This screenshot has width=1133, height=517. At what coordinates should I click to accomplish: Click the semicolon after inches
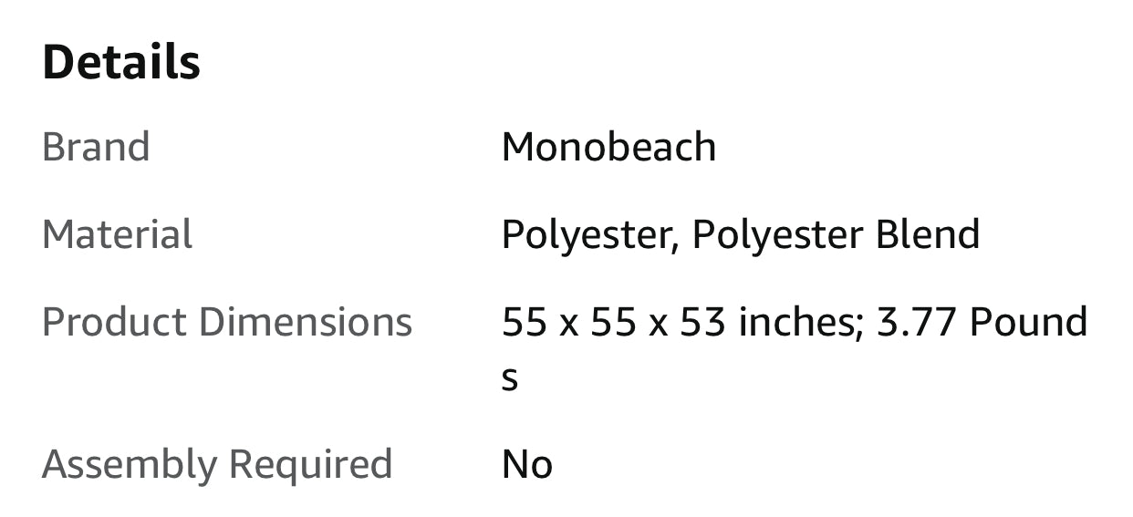click(x=859, y=326)
